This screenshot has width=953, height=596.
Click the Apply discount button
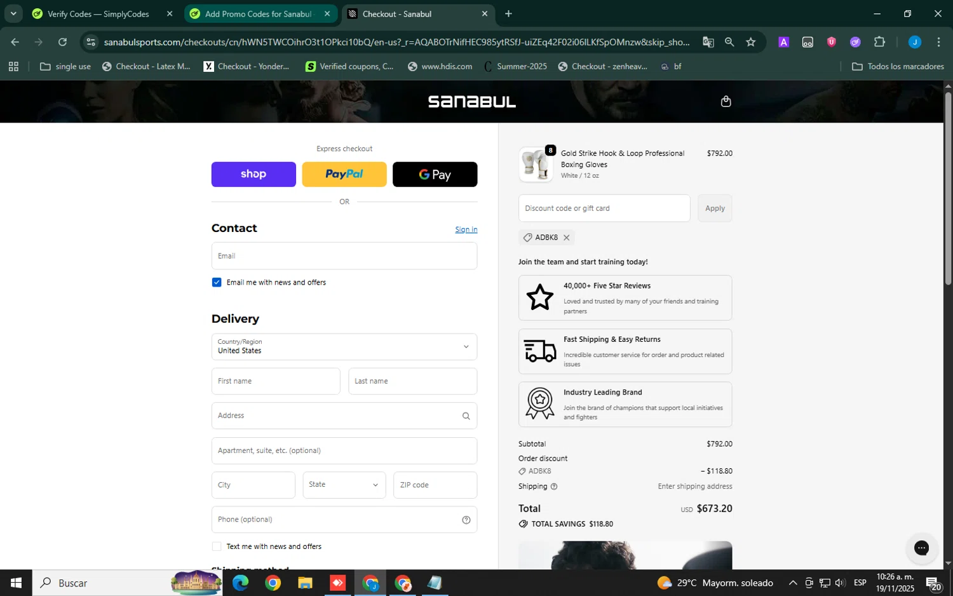[x=715, y=208]
